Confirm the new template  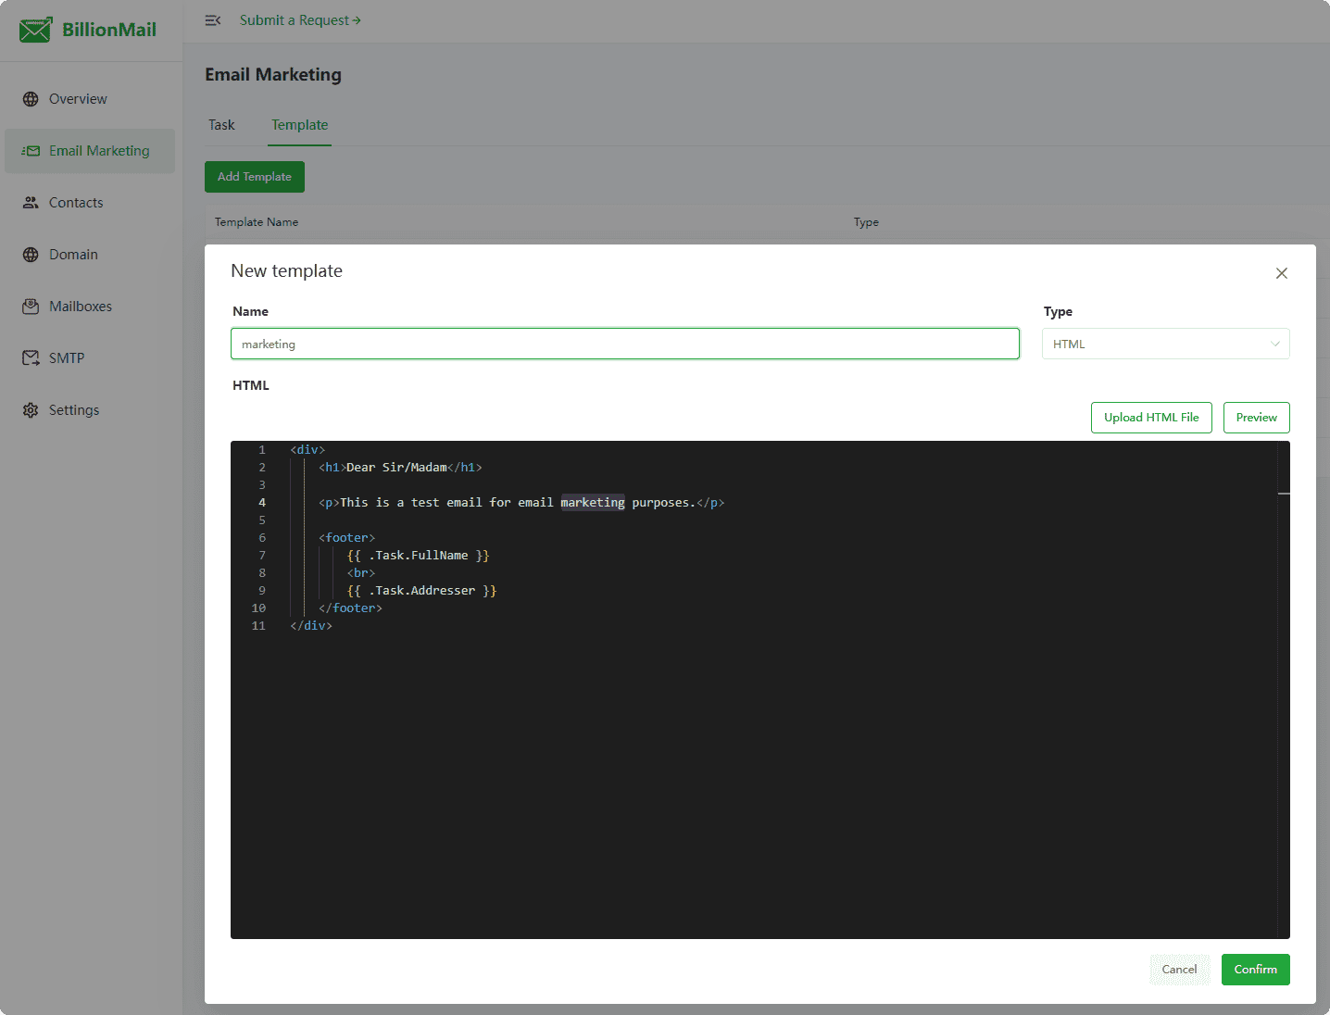1255,970
